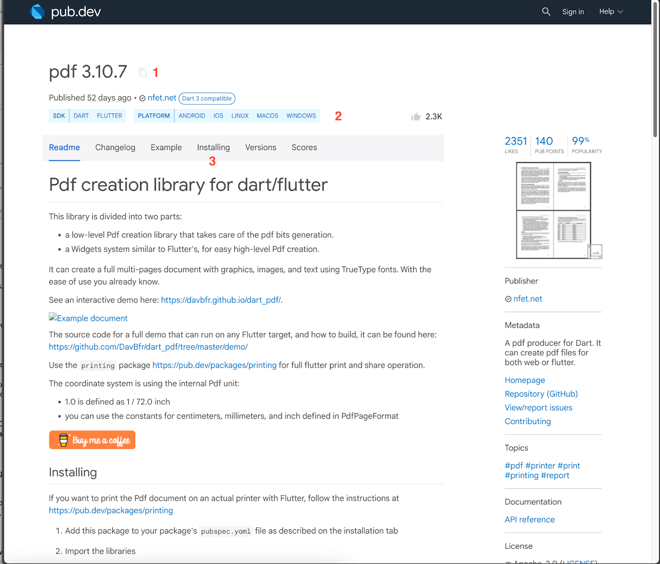Open site search magnifier icon

tap(546, 12)
